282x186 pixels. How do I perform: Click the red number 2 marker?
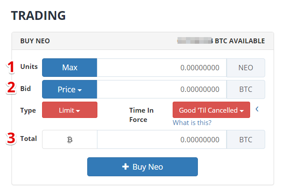pos(11,87)
